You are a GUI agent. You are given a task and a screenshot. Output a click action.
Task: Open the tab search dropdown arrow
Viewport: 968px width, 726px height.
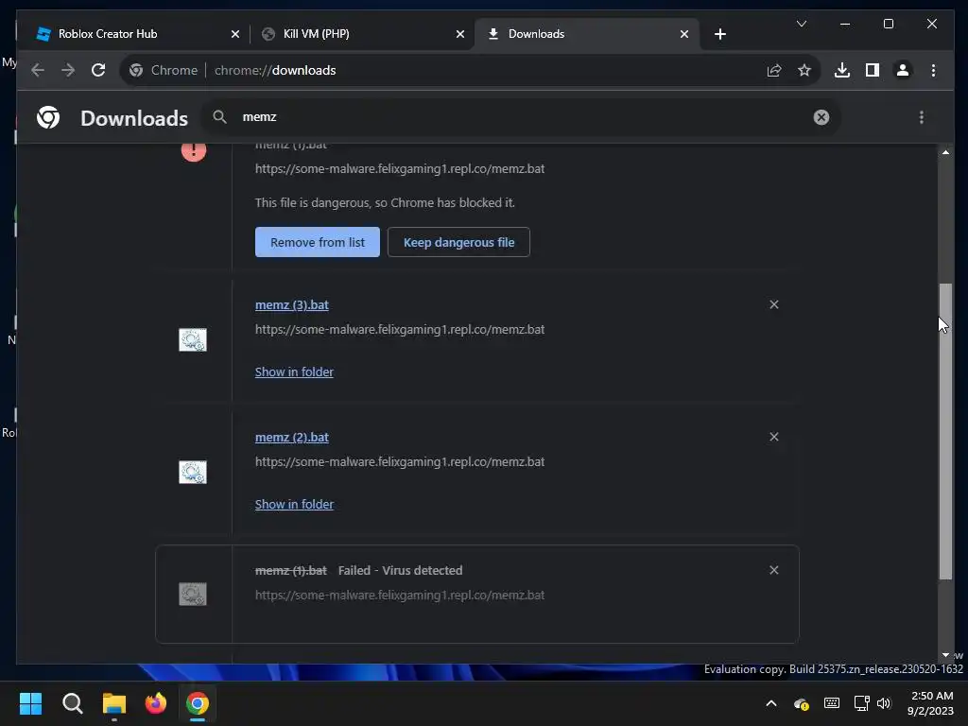802,24
